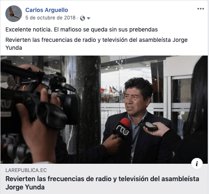Open the LAREPUBLICA.EC source domain

(x=26, y=170)
